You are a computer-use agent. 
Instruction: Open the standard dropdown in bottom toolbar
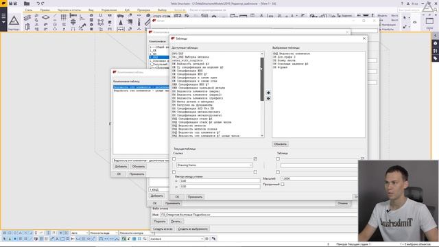coord(176,239)
